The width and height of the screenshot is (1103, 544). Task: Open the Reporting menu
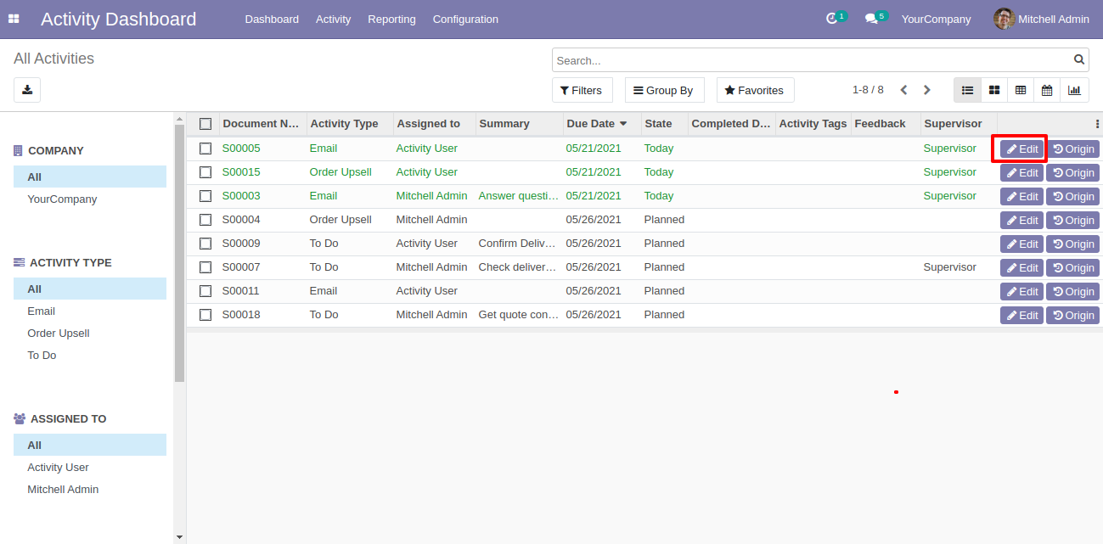pos(391,19)
